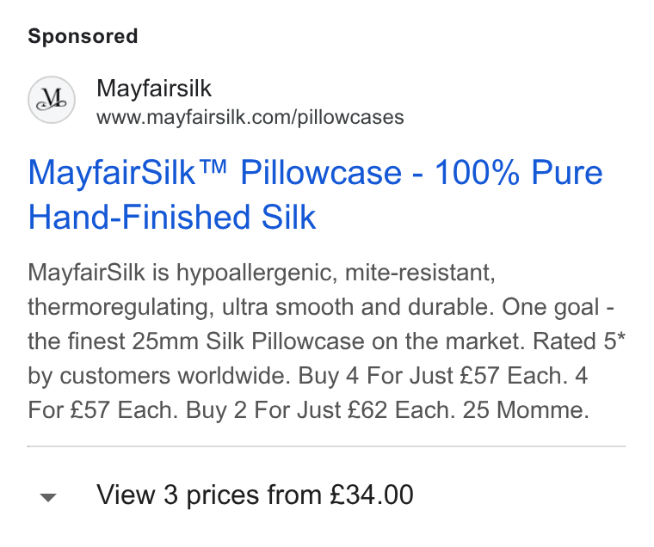The width and height of the screenshot is (654, 547).
Task: Visit the www.mayfairsilk.com/pillowcases URL
Action: [250, 117]
